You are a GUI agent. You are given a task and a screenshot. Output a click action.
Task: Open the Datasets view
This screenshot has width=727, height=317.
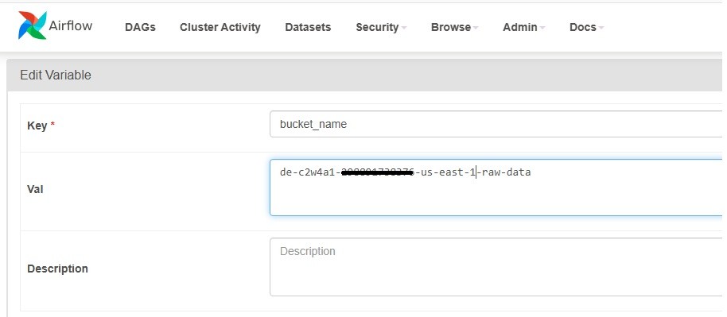pos(308,27)
